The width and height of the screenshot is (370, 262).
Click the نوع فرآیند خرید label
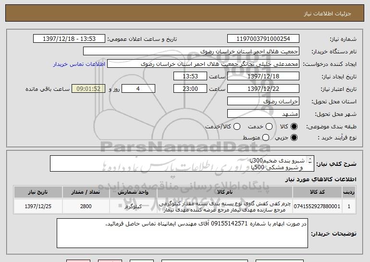tap(337, 137)
